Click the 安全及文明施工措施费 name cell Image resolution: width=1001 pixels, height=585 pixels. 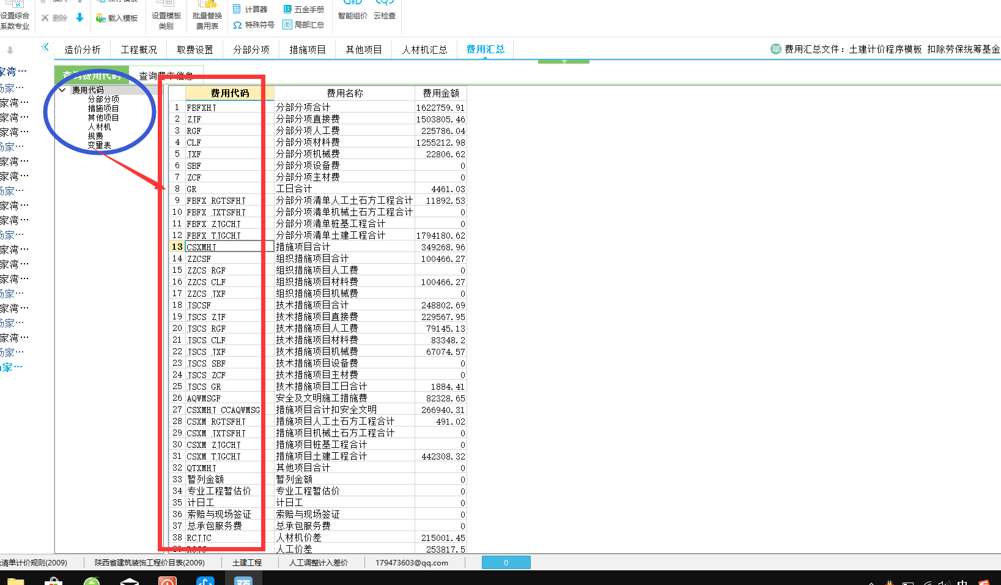(345, 398)
